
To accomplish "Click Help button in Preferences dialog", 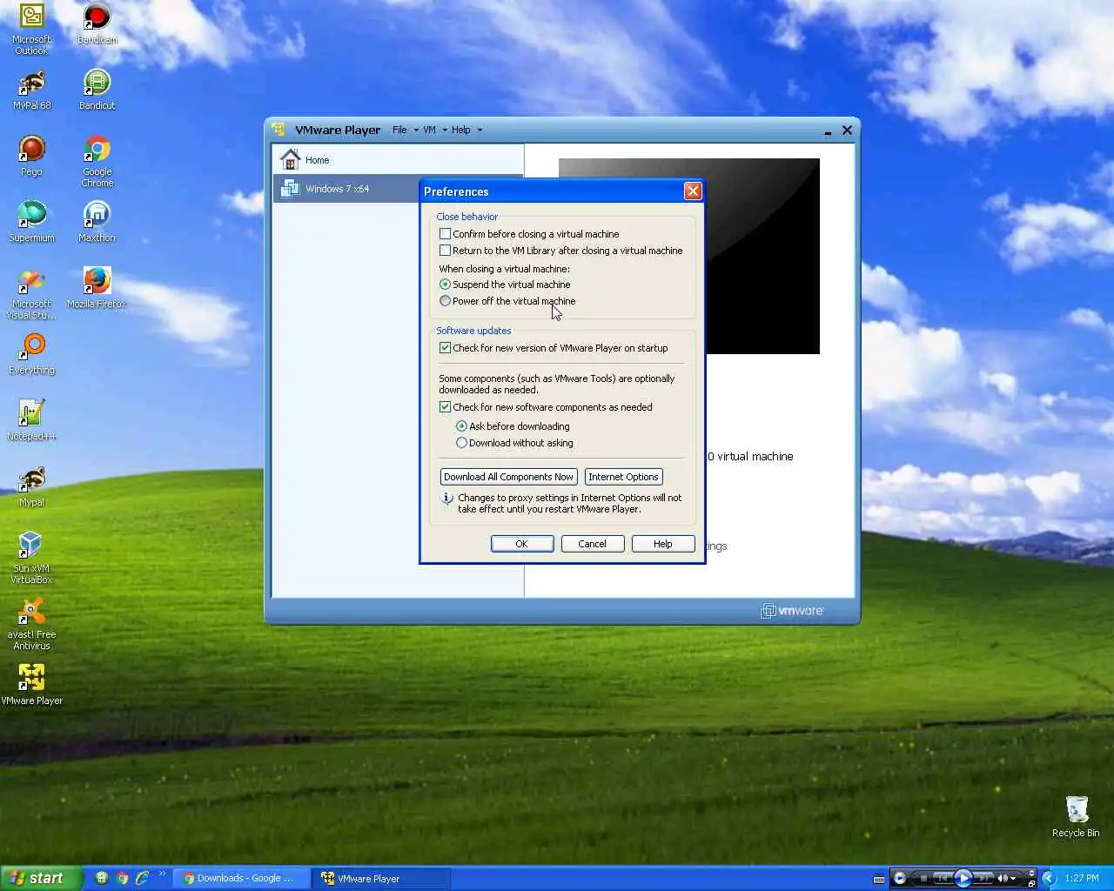I will (x=663, y=544).
